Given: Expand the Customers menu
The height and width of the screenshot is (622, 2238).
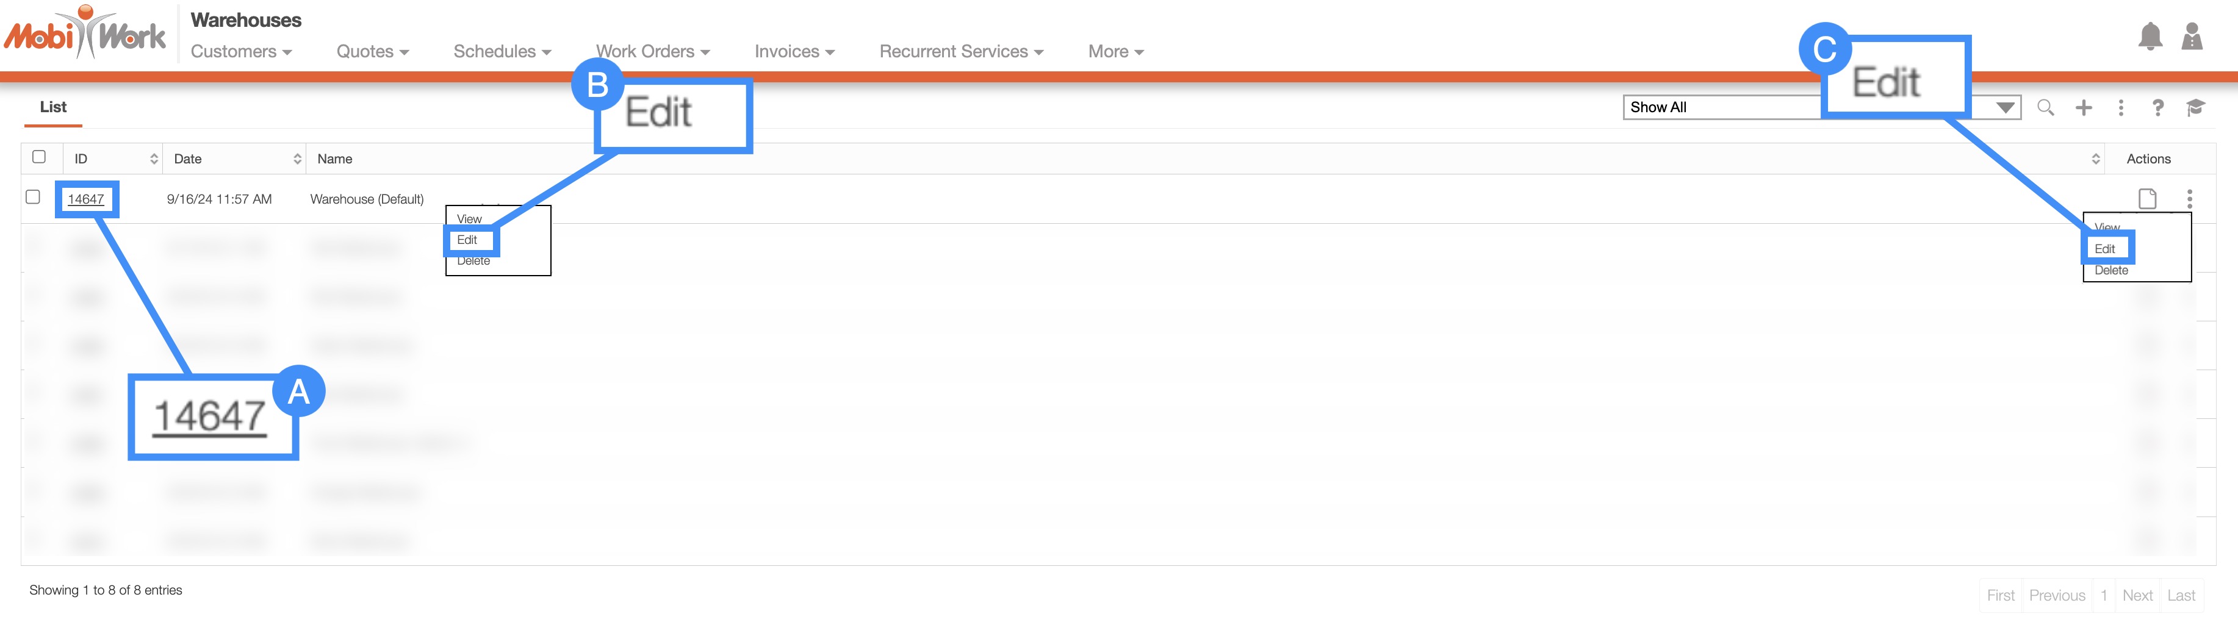Looking at the screenshot, I should 240,51.
